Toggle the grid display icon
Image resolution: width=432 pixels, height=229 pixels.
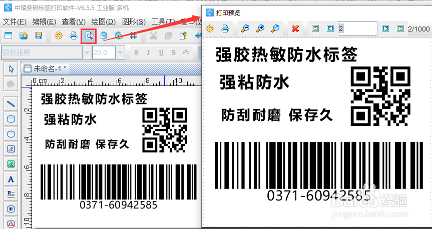(x=134, y=35)
